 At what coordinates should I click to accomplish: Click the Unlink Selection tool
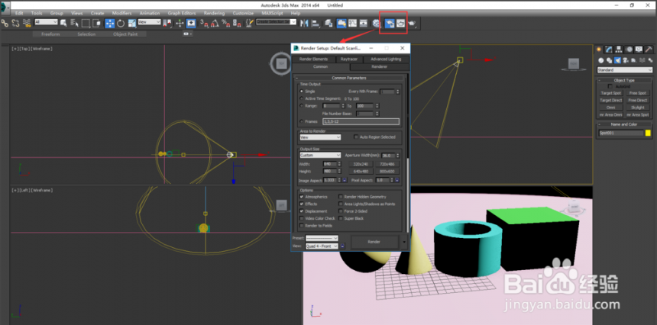(x=15, y=23)
